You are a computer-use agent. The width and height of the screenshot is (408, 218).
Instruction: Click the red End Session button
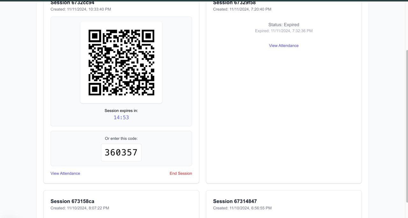tap(181, 173)
